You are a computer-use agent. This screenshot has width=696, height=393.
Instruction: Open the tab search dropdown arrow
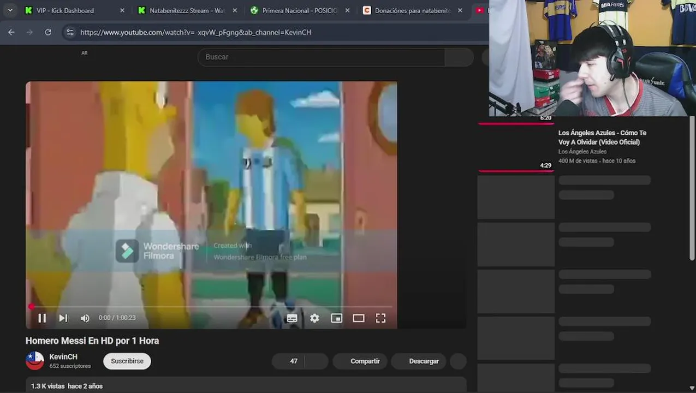tap(10, 10)
